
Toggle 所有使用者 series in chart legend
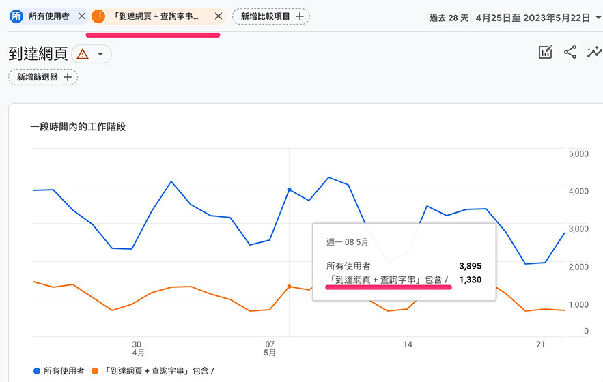click(x=59, y=371)
